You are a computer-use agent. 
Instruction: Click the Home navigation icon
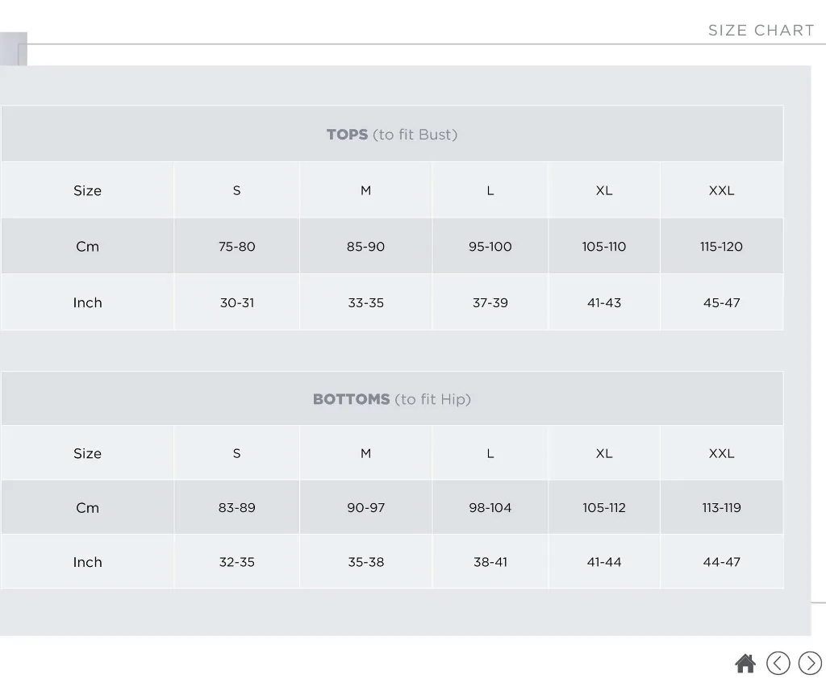(745, 663)
